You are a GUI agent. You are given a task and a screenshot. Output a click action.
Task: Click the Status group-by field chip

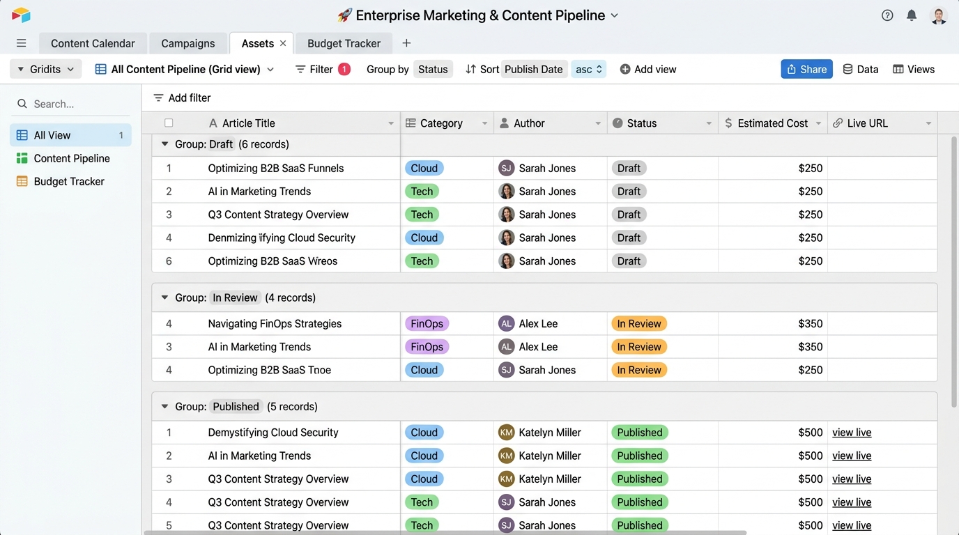(433, 69)
